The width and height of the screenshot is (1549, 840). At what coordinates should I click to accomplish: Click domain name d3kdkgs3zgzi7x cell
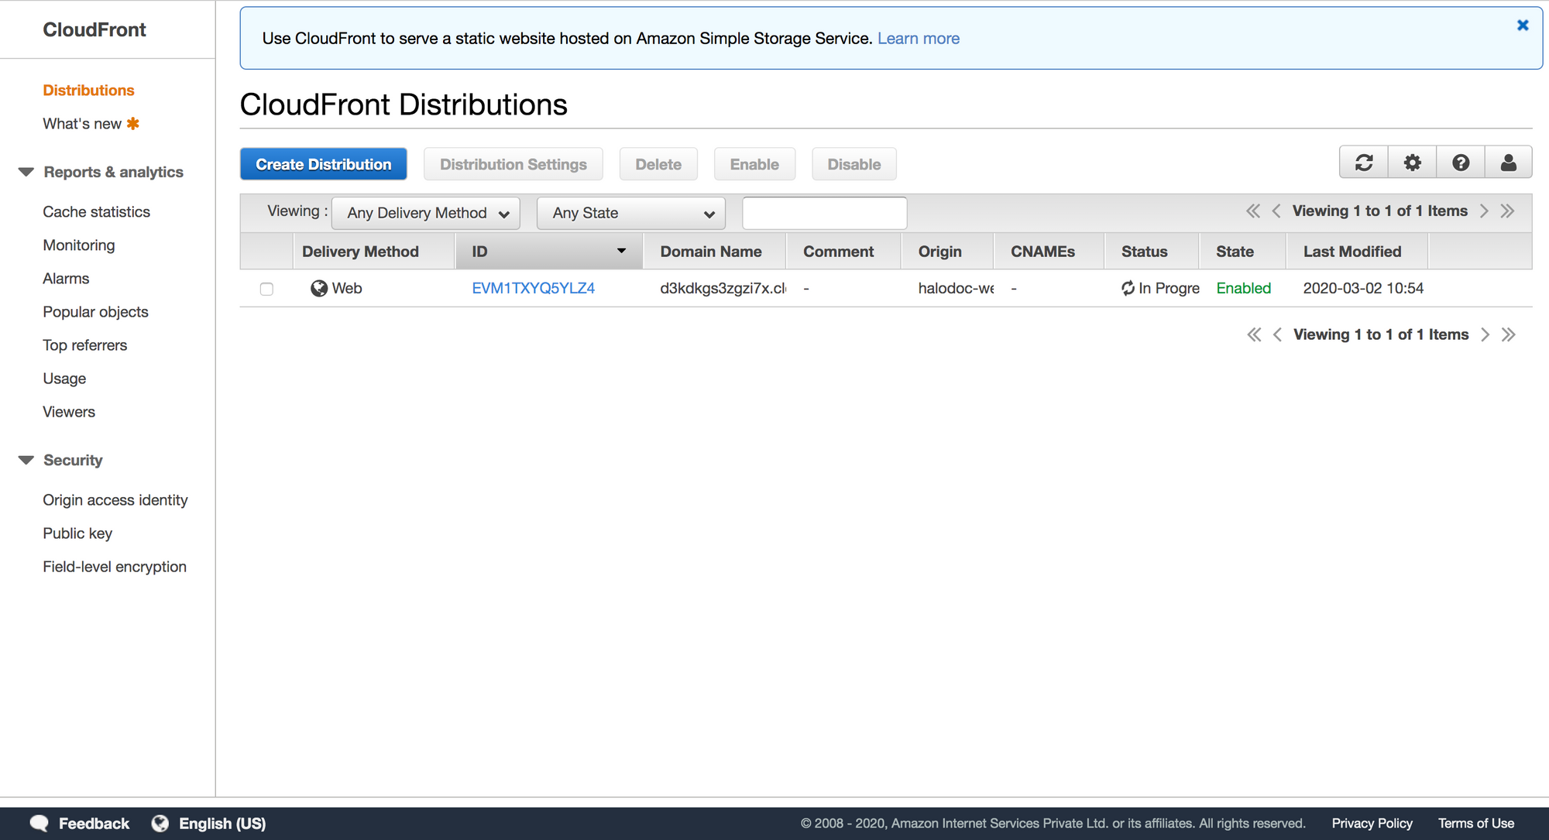(723, 289)
